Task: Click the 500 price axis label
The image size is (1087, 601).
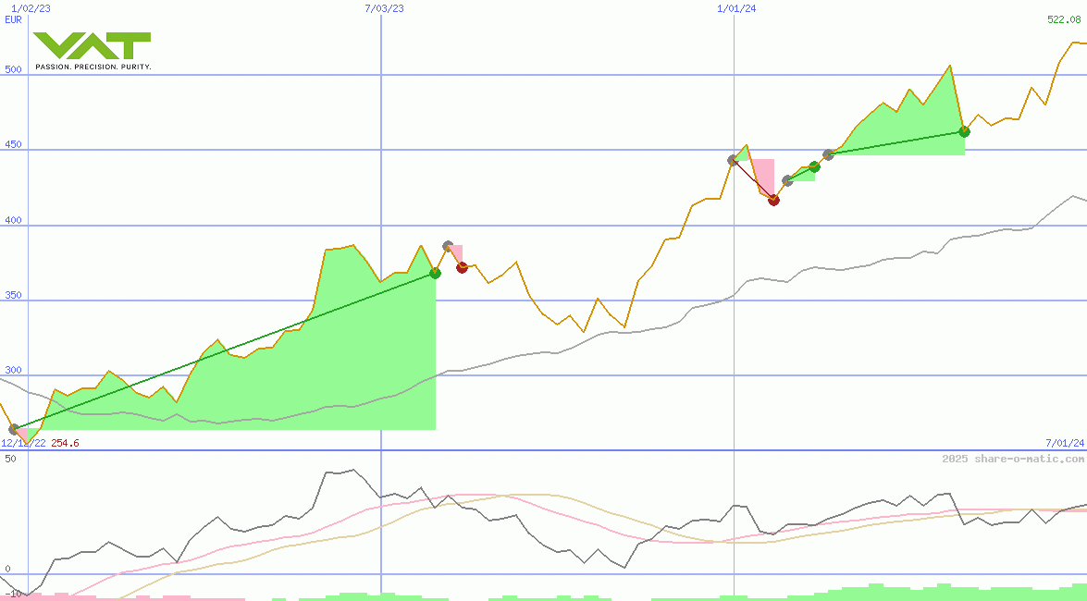Action: click(13, 70)
